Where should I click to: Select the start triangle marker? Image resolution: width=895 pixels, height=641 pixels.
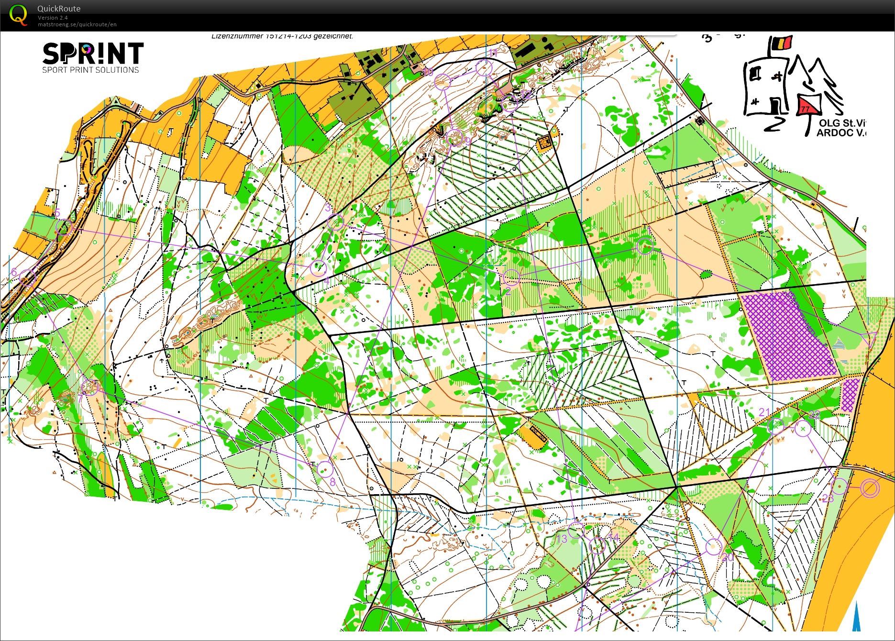pos(872,338)
